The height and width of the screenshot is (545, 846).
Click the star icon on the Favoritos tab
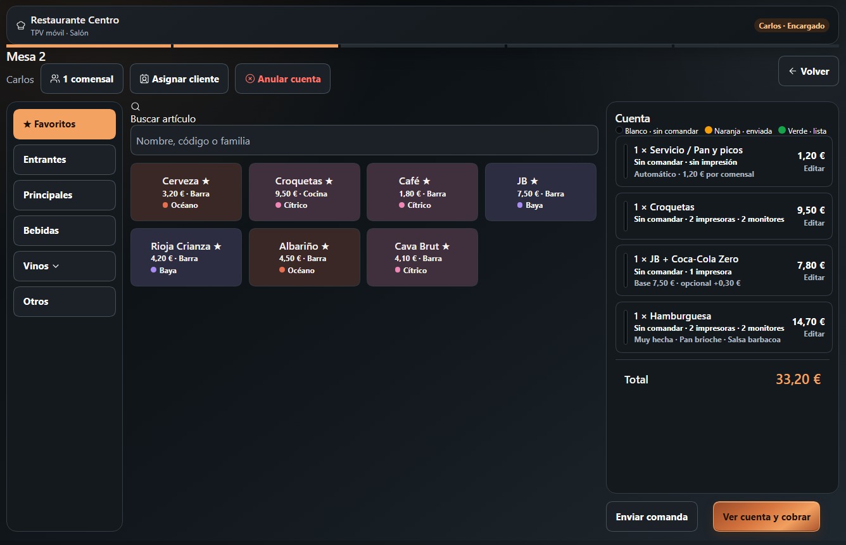(27, 124)
